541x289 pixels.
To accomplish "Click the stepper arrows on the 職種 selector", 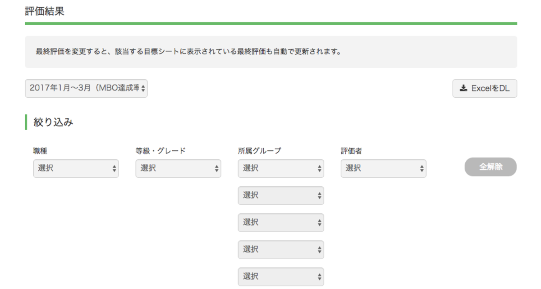I will (x=114, y=168).
